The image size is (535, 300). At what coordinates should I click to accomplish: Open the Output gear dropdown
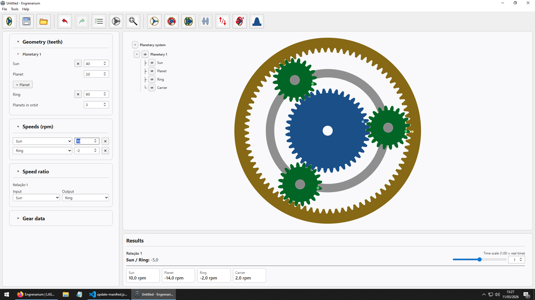pyautogui.click(x=85, y=197)
